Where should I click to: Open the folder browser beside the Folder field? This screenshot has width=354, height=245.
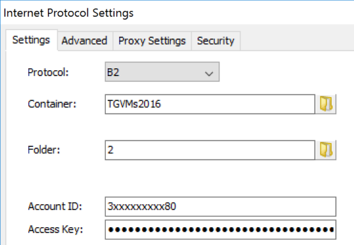(326, 150)
